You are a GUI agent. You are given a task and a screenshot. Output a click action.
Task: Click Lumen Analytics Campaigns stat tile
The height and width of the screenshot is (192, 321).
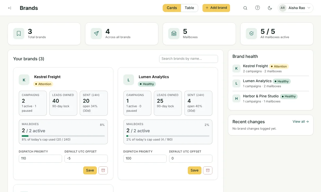pos(137,103)
